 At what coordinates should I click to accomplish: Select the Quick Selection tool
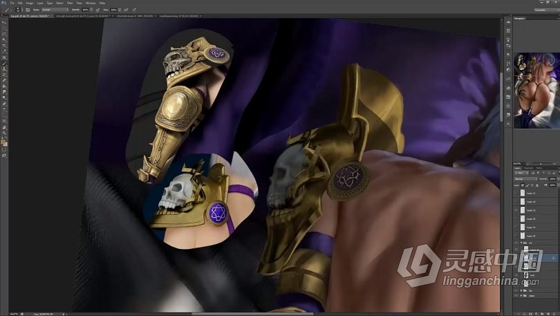pos(4,39)
